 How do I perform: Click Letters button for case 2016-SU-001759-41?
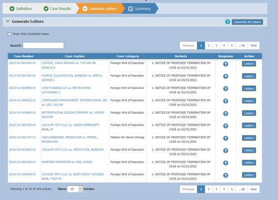pyautogui.click(x=249, y=125)
